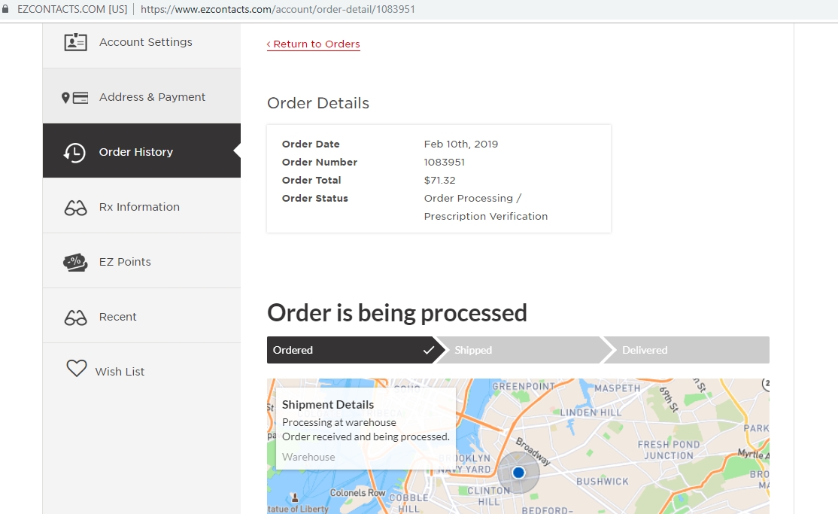Click the EZ Points coupon icon
This screenshot has width=838, height=514.
coord(75,263)
